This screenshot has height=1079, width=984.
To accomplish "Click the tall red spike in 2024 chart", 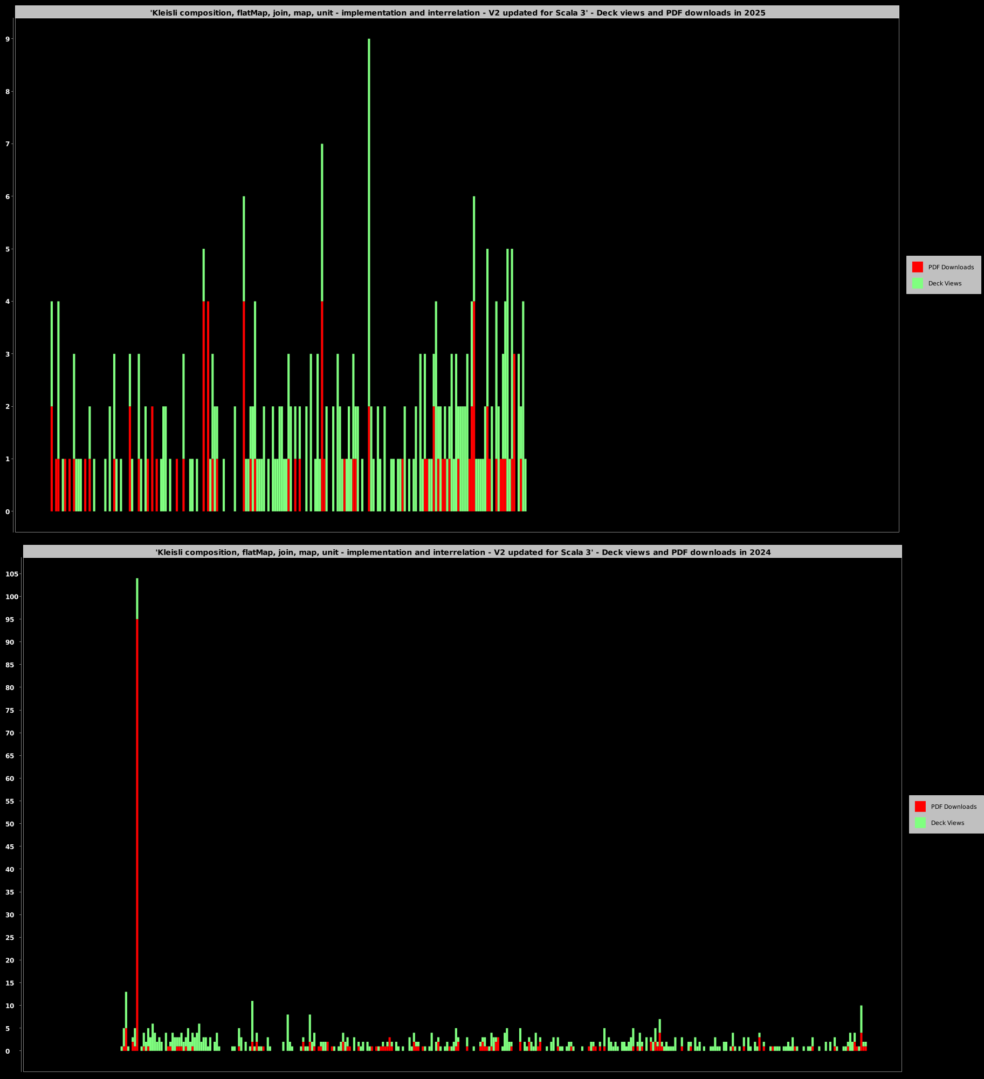I will click(137, 809).
